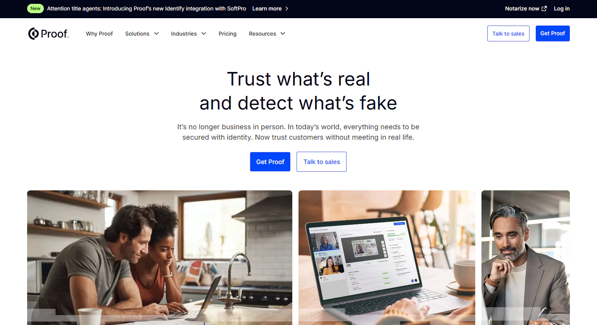597x325 pixels.
Task: Click the Log in link
Action: pyautogui.click(x=562, y=9)
